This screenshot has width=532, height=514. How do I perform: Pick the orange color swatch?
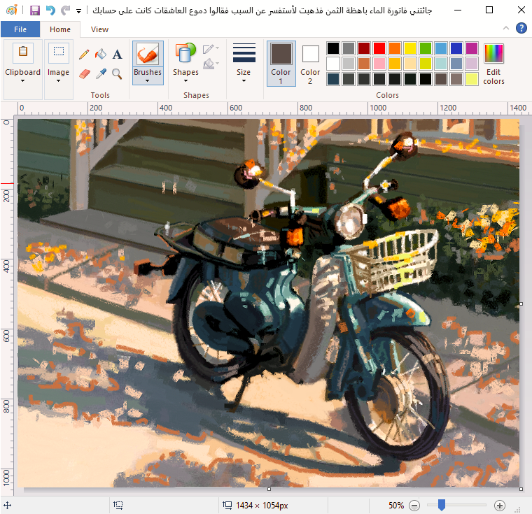pos(395,48)
